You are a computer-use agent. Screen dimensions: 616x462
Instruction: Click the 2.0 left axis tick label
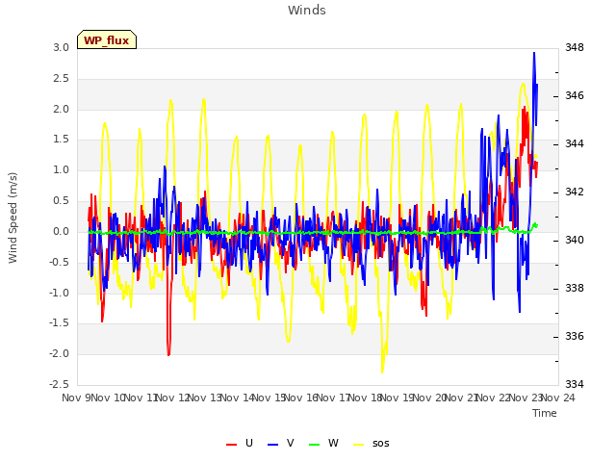point(62,109)
